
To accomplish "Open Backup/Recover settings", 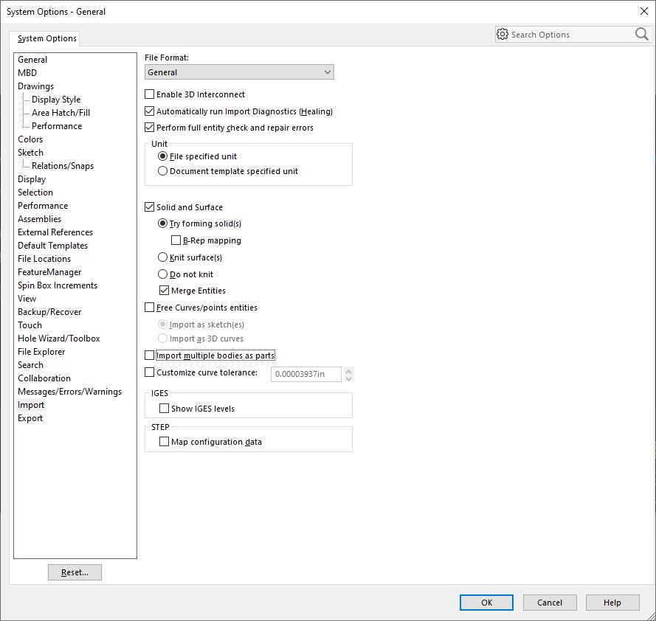I will (49, 312).
